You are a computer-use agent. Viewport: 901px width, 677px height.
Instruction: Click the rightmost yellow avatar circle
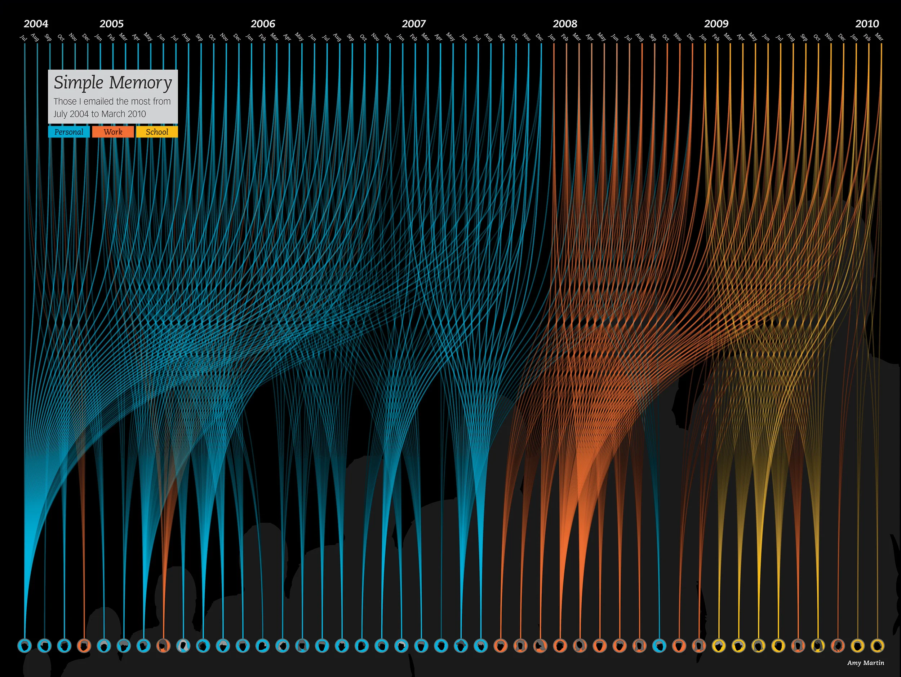pos(877,646)
